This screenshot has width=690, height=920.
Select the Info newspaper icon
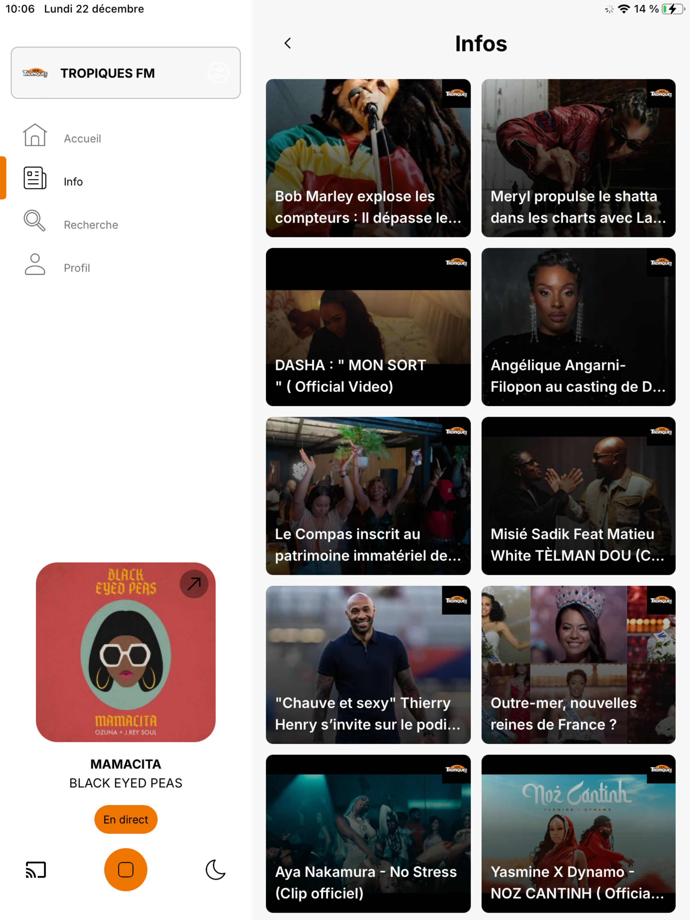click(35, 179)
